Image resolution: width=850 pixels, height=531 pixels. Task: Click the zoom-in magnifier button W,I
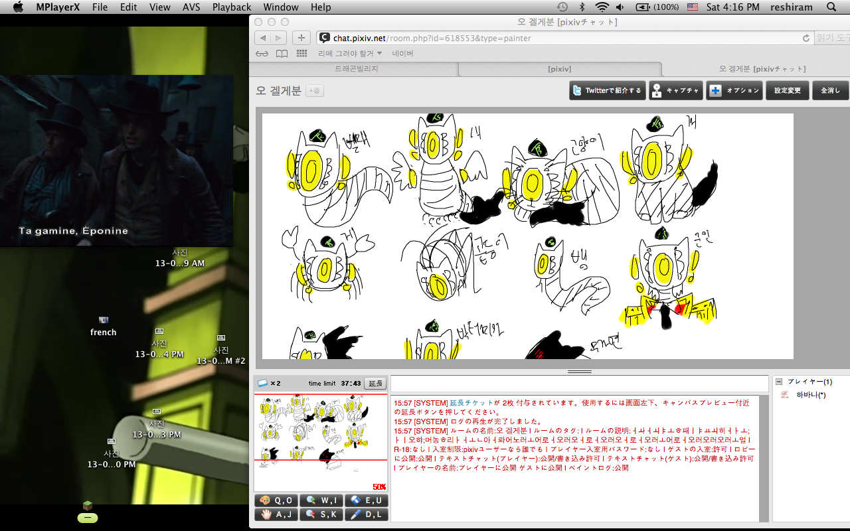(321, 500)
